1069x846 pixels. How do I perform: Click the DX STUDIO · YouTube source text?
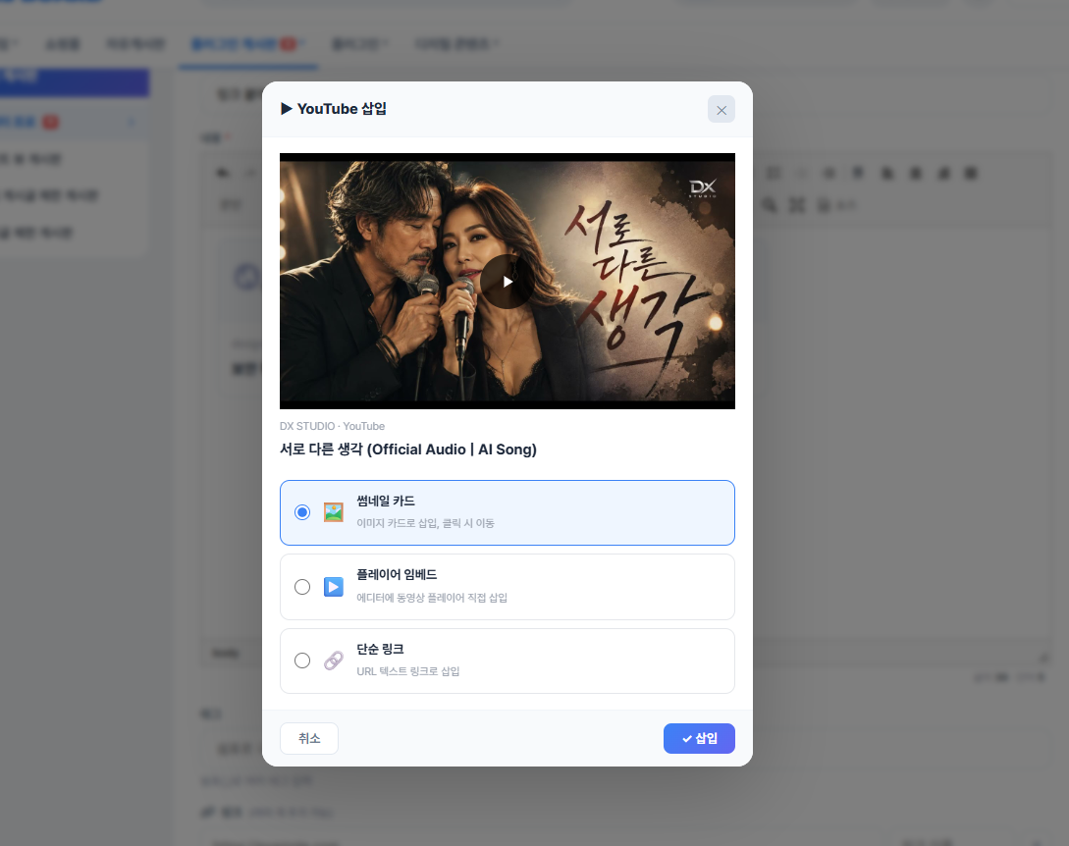[x=332, y=426]
